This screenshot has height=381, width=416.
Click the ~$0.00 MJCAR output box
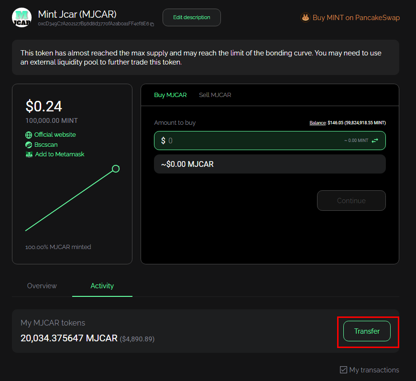[270, 164]
